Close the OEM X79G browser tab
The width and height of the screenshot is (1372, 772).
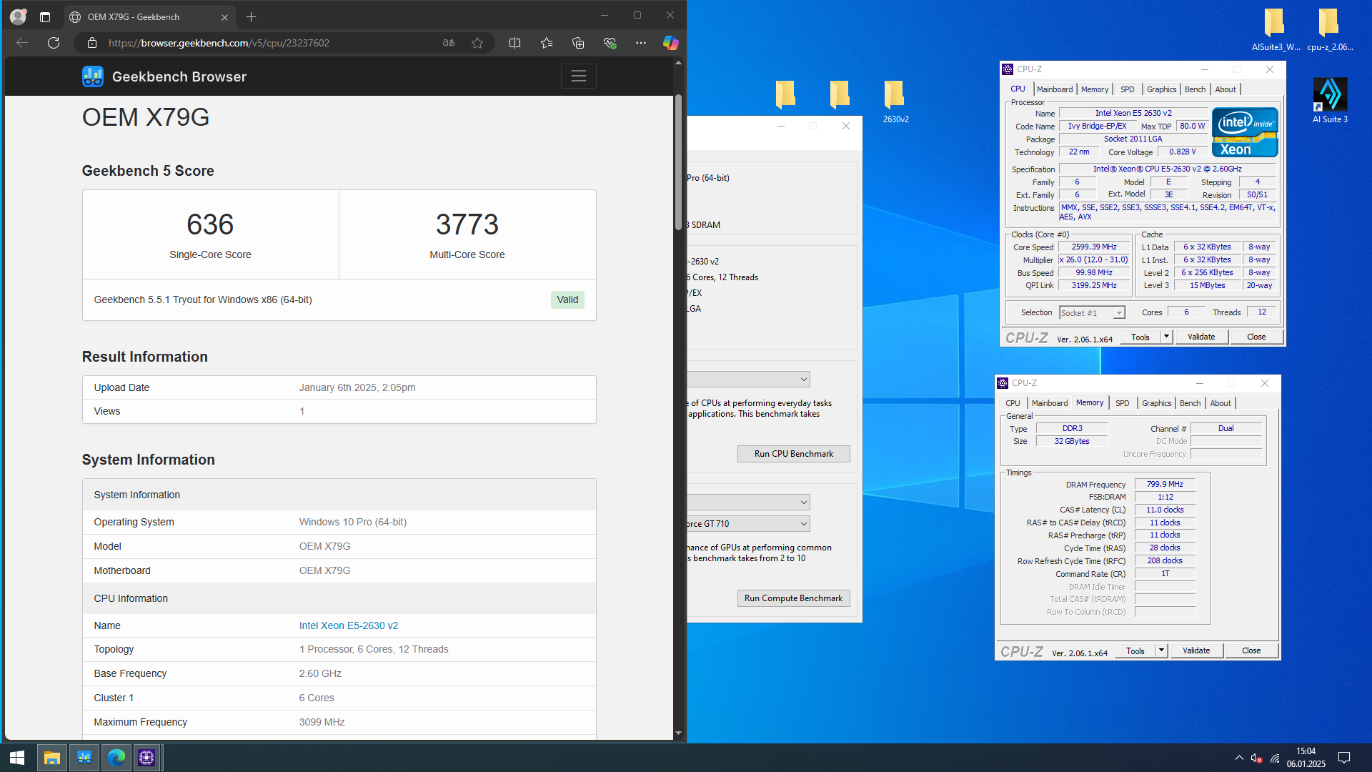tap(224, 17)
